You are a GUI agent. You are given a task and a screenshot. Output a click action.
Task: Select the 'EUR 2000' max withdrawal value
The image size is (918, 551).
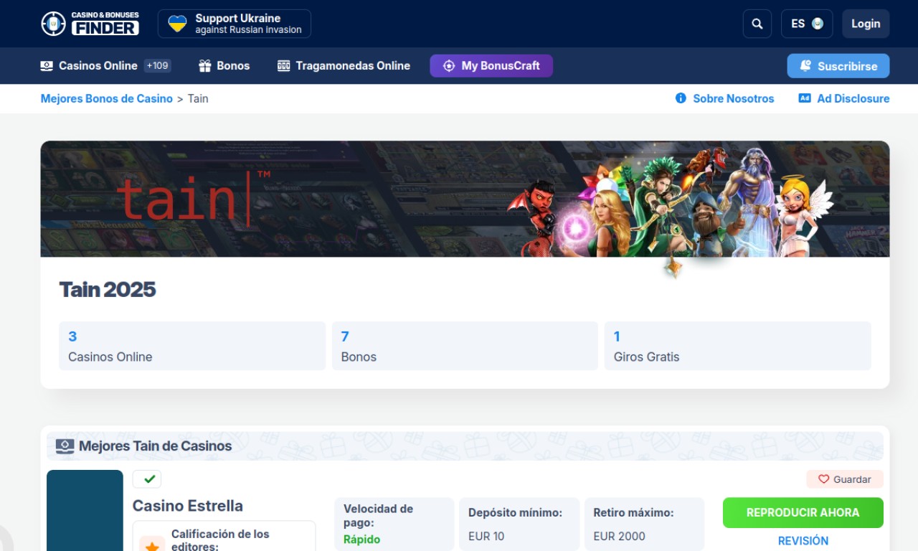tap(619, 536)
